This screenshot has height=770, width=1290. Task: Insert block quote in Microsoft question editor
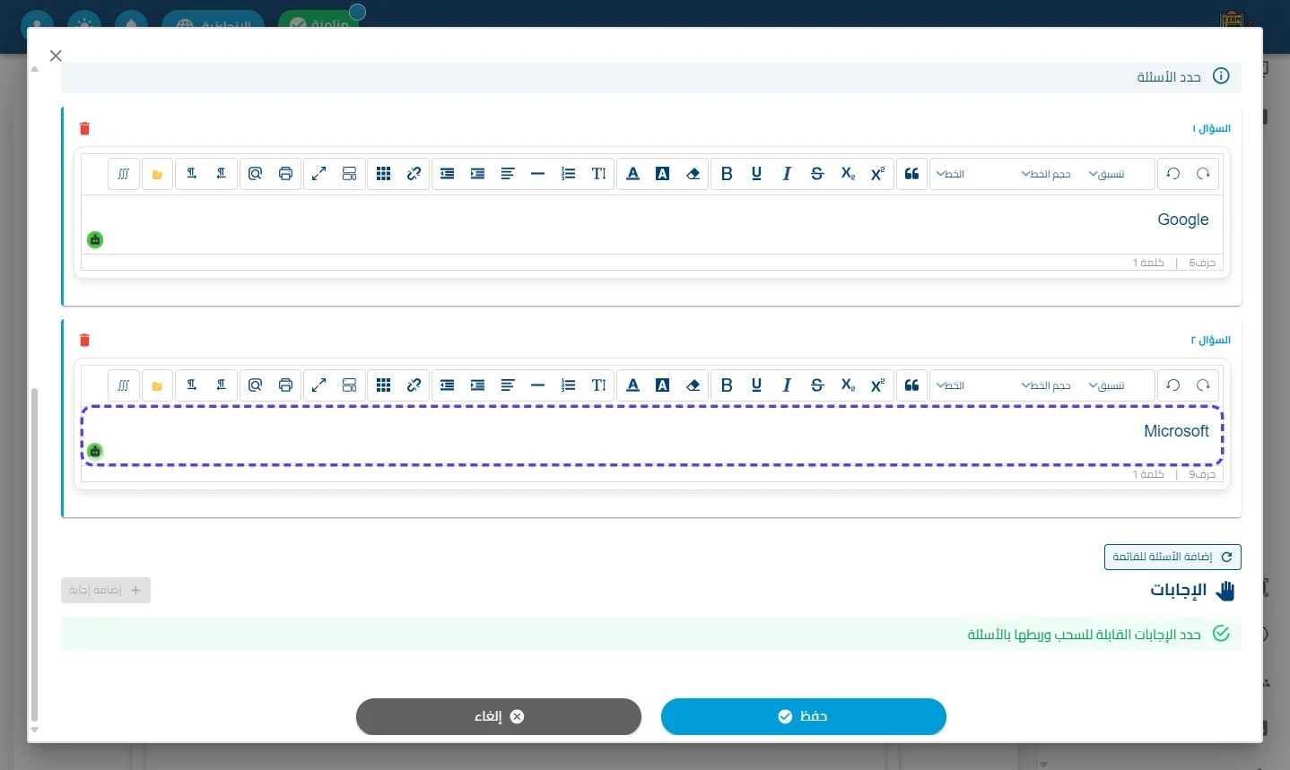(x=912, y=385)
